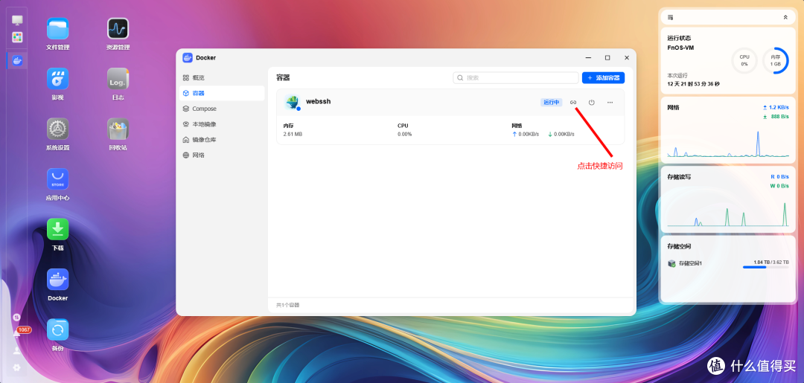The image size is (804, 383).
Task: Open the 下载 desktop app
Action: point(57,229)
